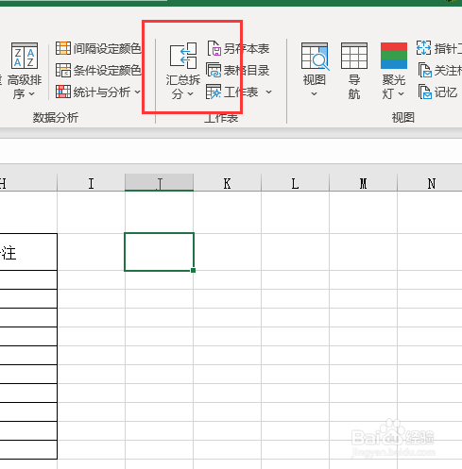Viewport: 462px width, 469px height.
Task: Click the 表格目录 sheet index icon
Action: (x=214, y=70)
